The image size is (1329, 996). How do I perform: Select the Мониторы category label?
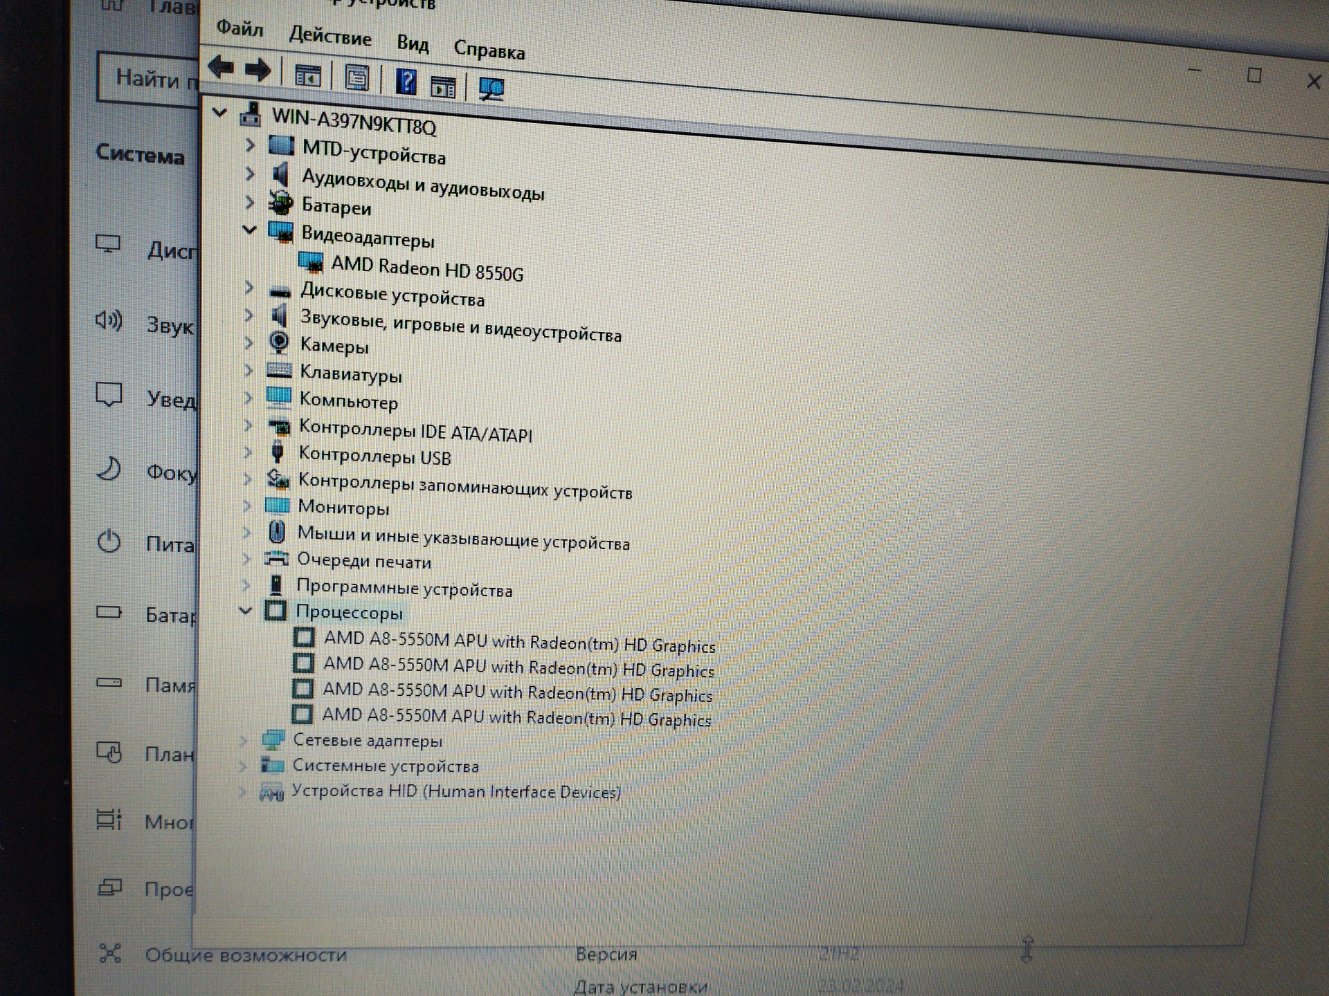point(343,508)
